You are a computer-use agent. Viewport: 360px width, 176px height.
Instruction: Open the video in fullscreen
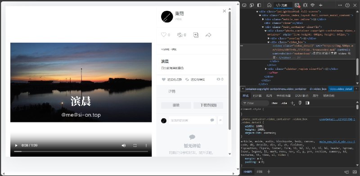click(135, 145)
